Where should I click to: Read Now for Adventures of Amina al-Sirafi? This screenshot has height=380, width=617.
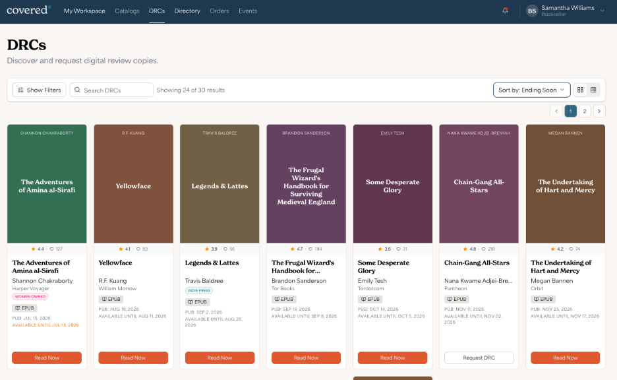point(47,358)
